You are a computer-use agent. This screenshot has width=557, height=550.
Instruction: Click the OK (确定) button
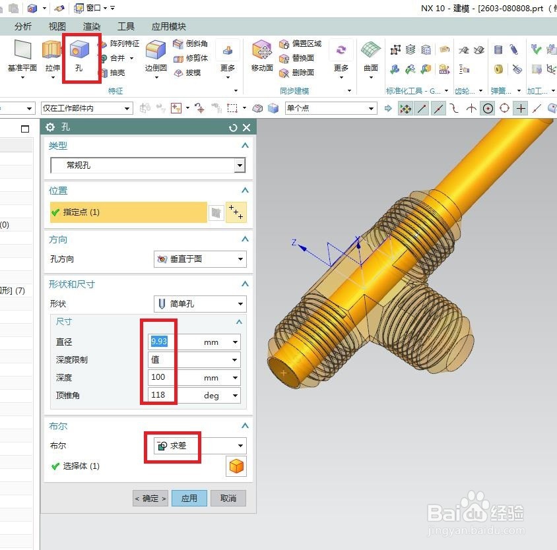pyautogui.click(x=150, y=499)
